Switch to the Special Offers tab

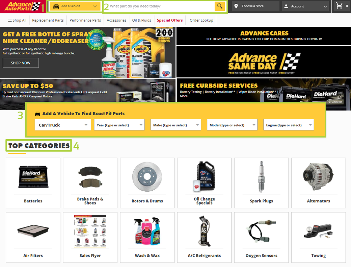pos(170,20)
